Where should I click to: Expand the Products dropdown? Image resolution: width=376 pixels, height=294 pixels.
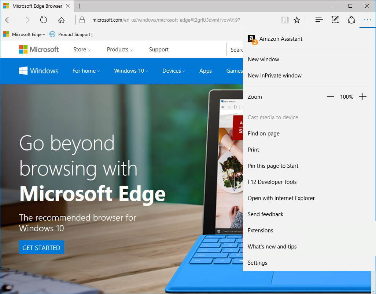[x=120, y=50]
